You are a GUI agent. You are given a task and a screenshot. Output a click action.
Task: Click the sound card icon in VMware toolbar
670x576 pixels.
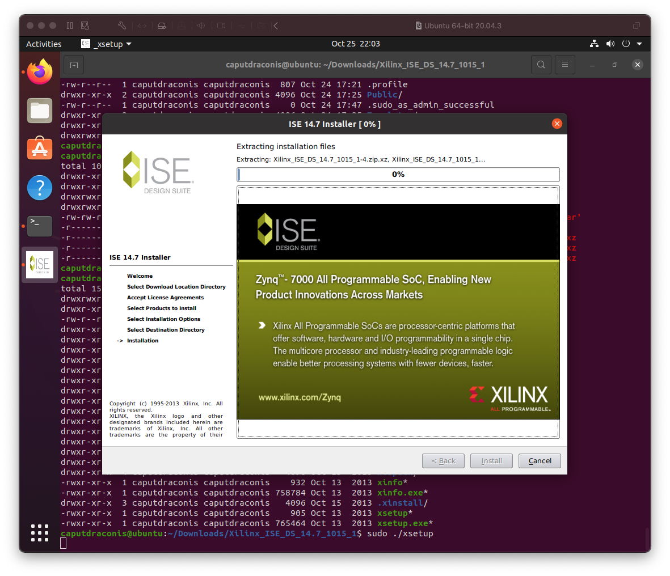(201, 26)
